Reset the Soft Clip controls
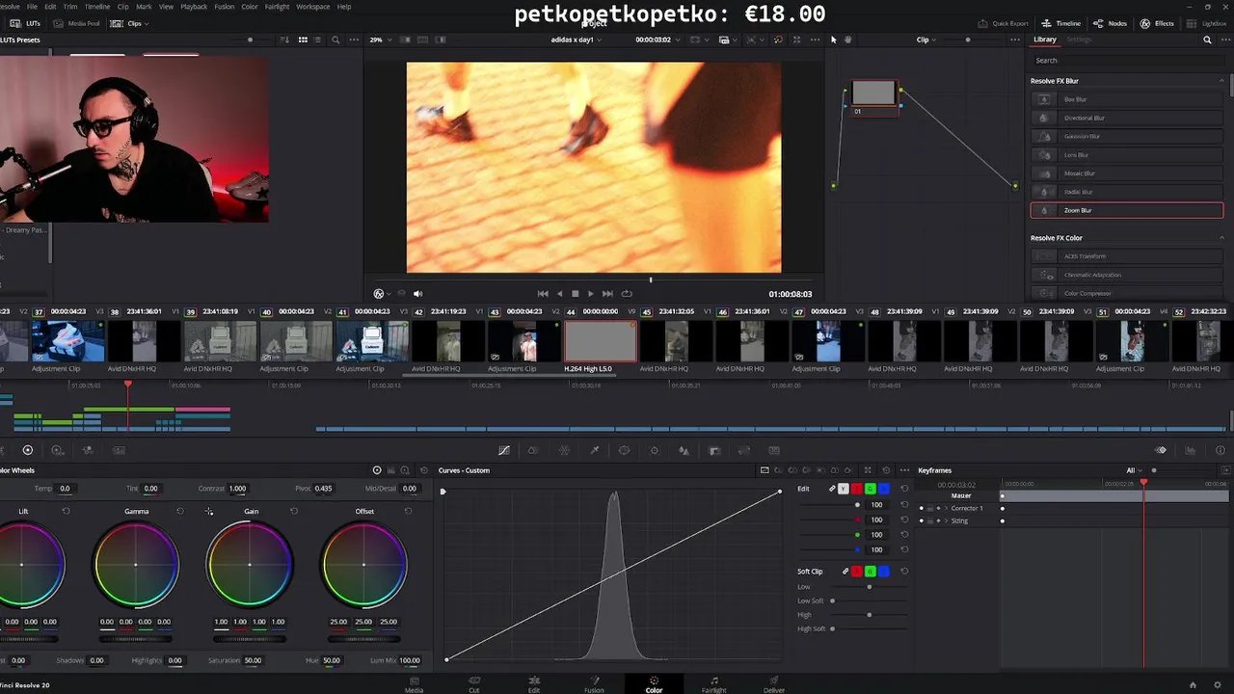 click(904, 572)
